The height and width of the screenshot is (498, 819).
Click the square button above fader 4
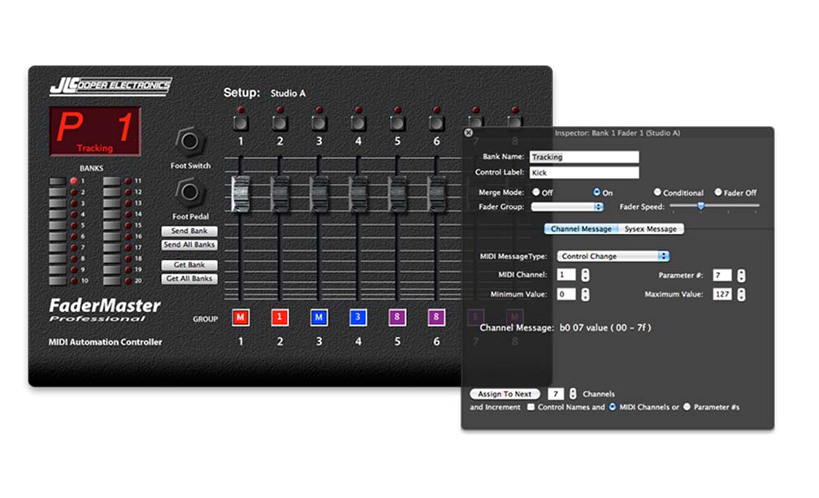[358, 123]
